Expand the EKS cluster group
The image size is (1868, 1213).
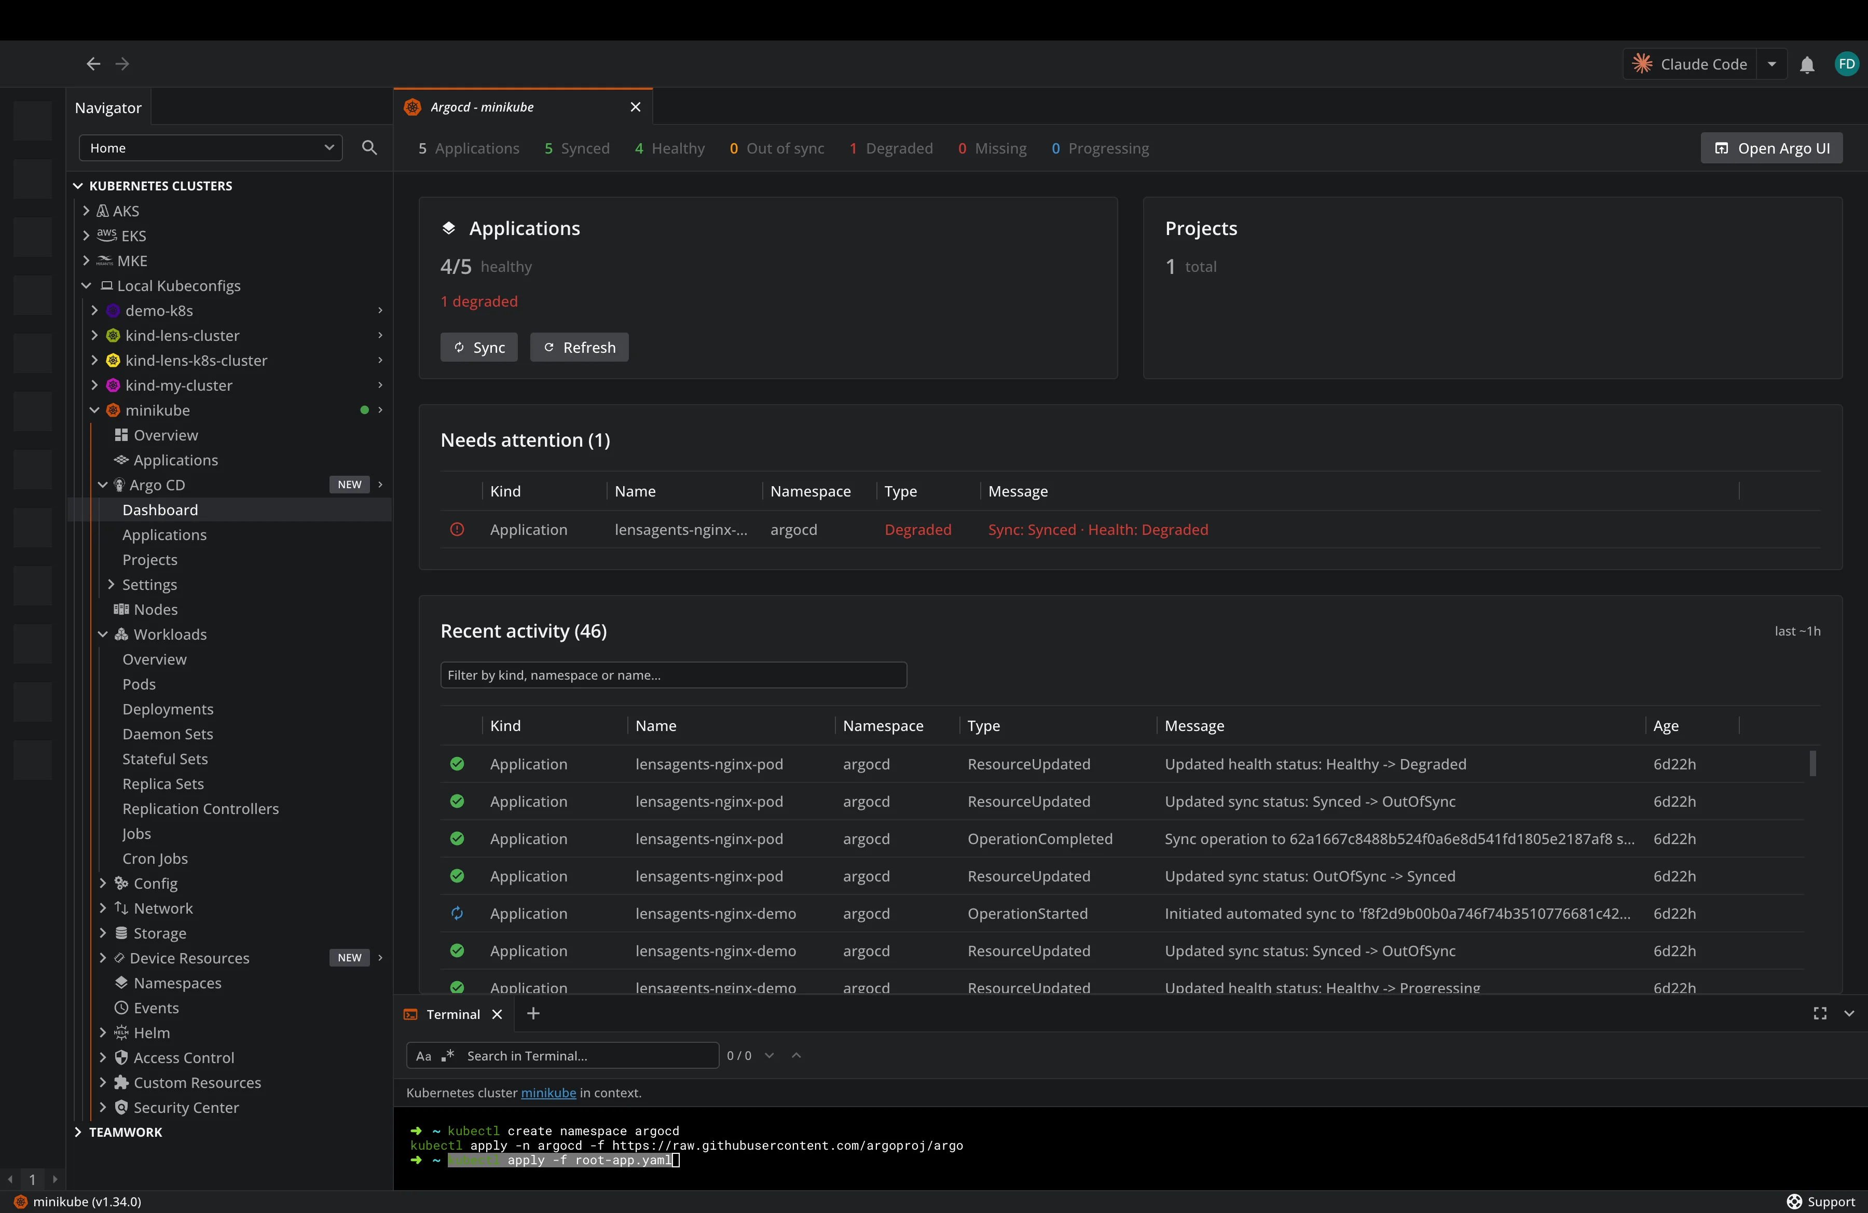86,236
